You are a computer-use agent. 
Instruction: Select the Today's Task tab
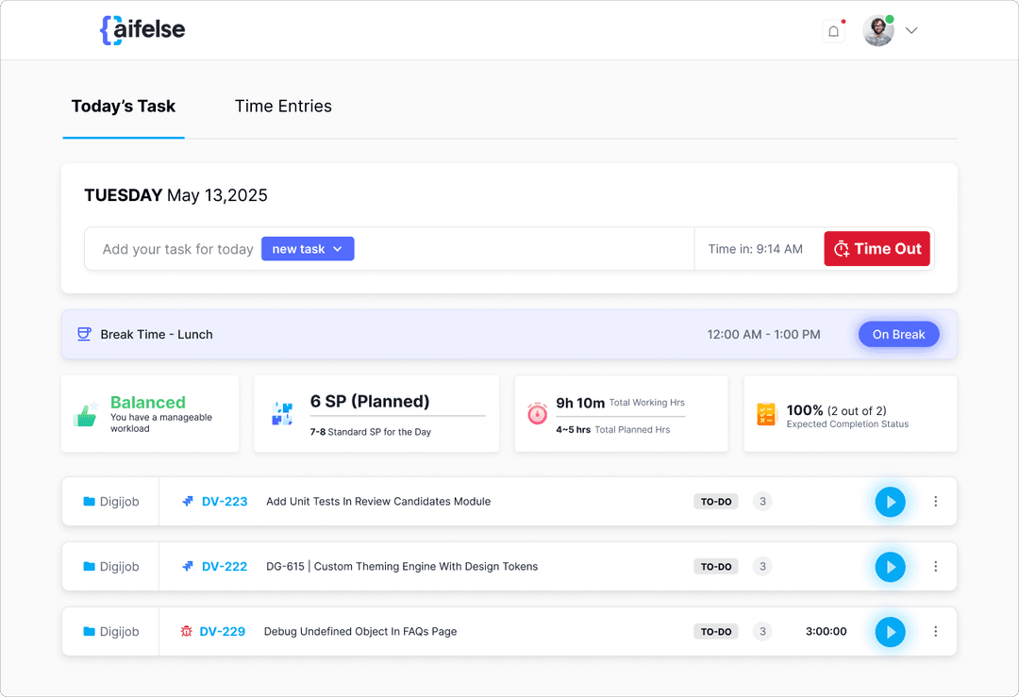tap(124, 107)
